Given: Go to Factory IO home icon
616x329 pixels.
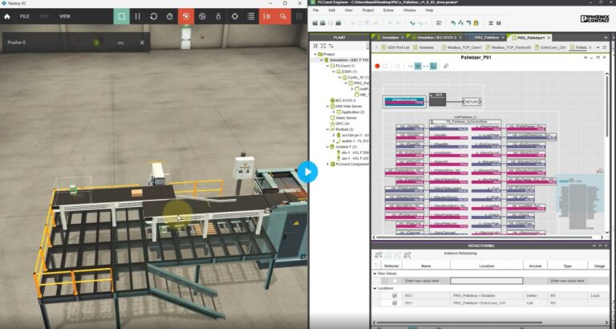Looking at the screenshot, I should (6, 17).
